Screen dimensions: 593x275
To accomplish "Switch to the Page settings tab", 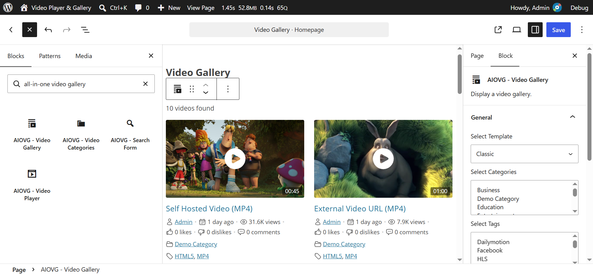I will point(477,56).
